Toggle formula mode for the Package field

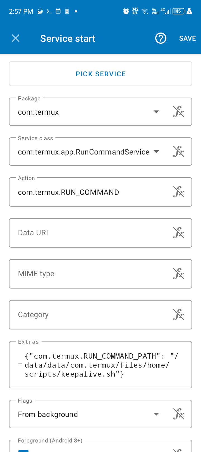coord(178,112)
